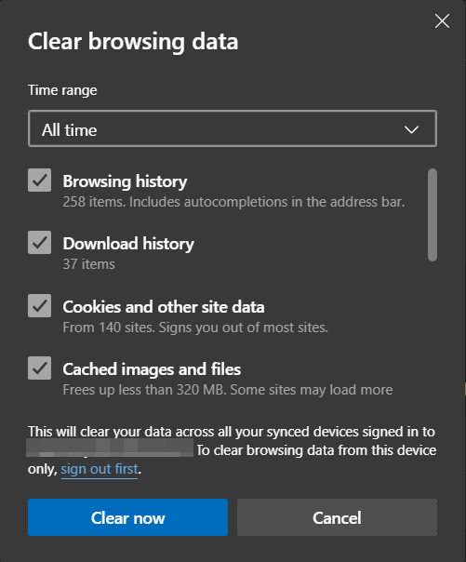This screenshot has height=562, width=466.
Task: Click 'Frees up less than 320 MB' text
Action: tap(228, 390)
